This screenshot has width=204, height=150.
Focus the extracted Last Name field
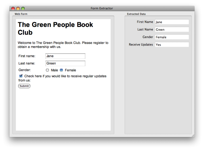click(172, 30)
